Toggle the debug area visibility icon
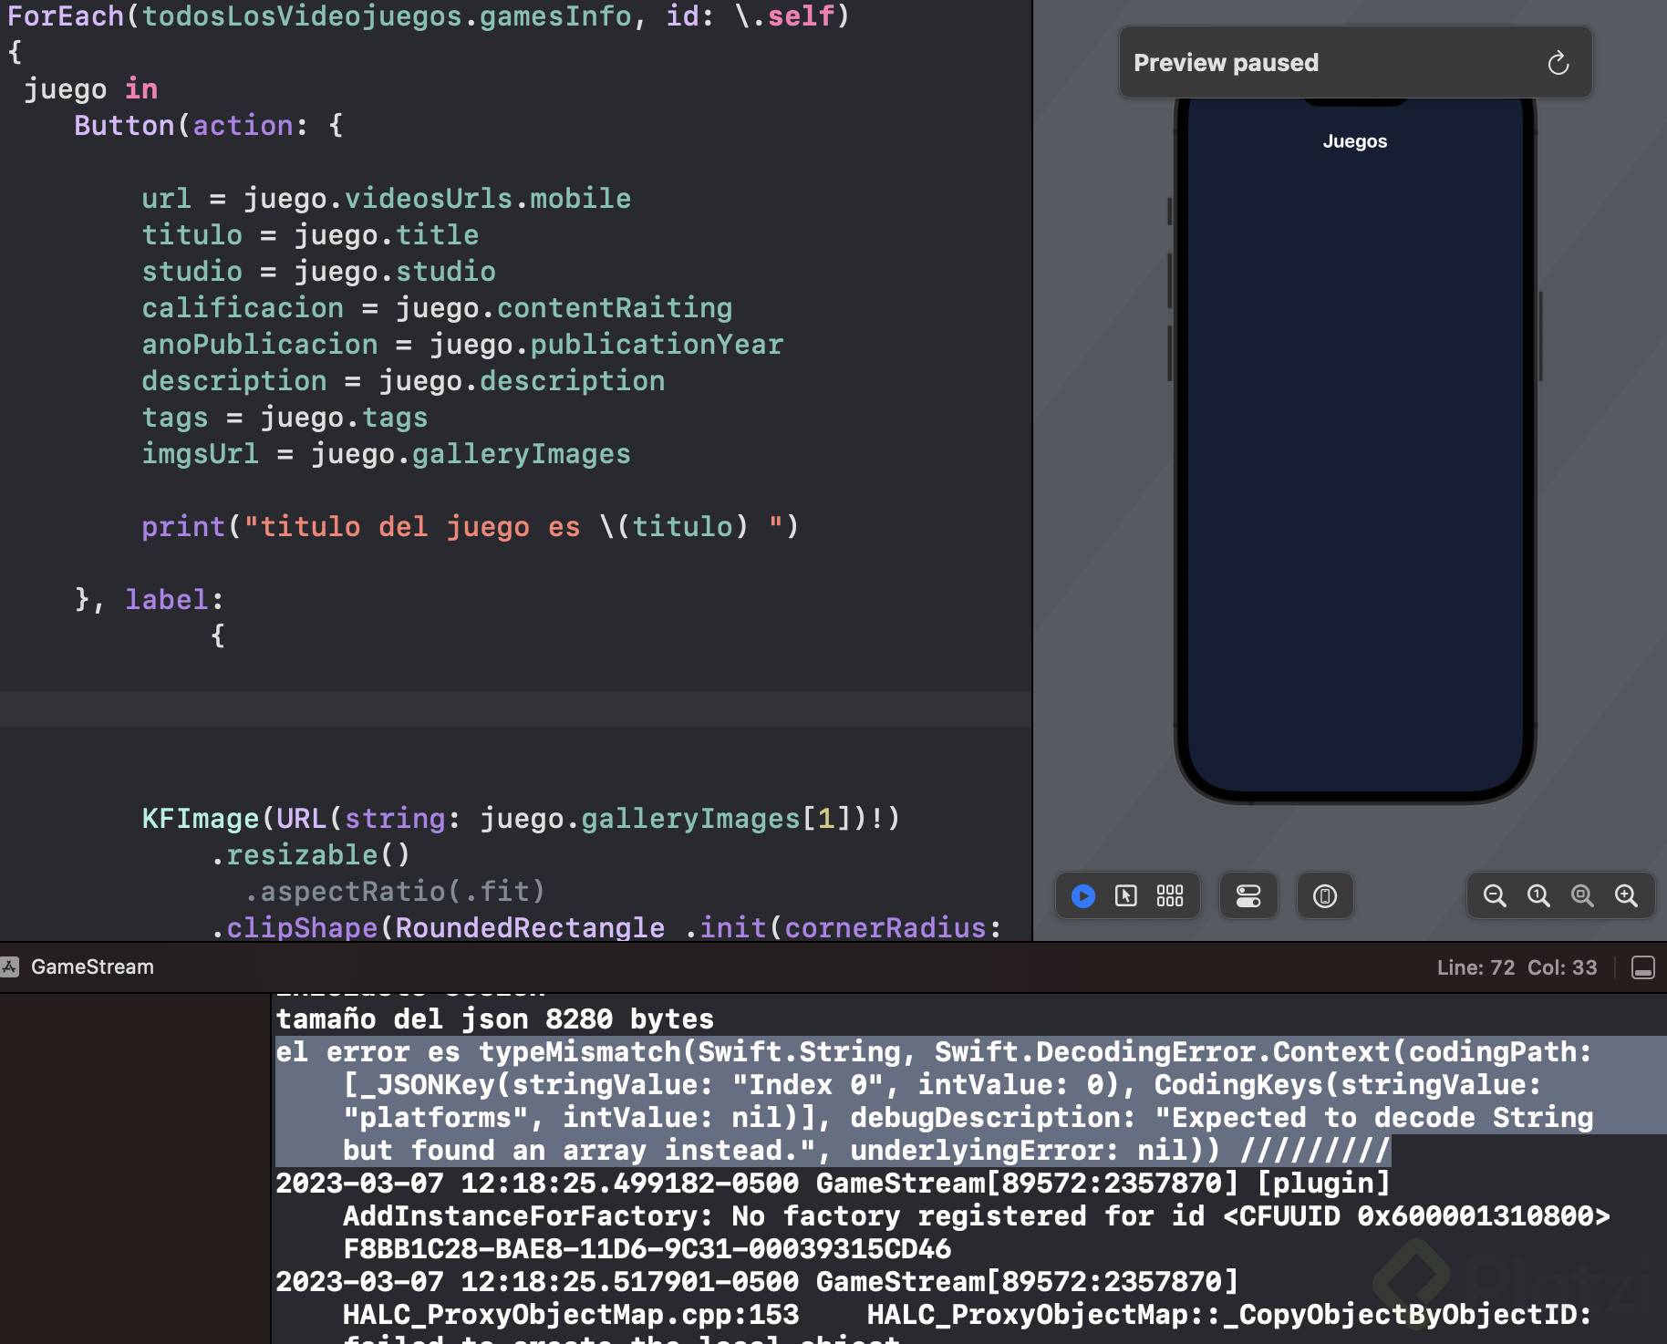 point(1643,967)
